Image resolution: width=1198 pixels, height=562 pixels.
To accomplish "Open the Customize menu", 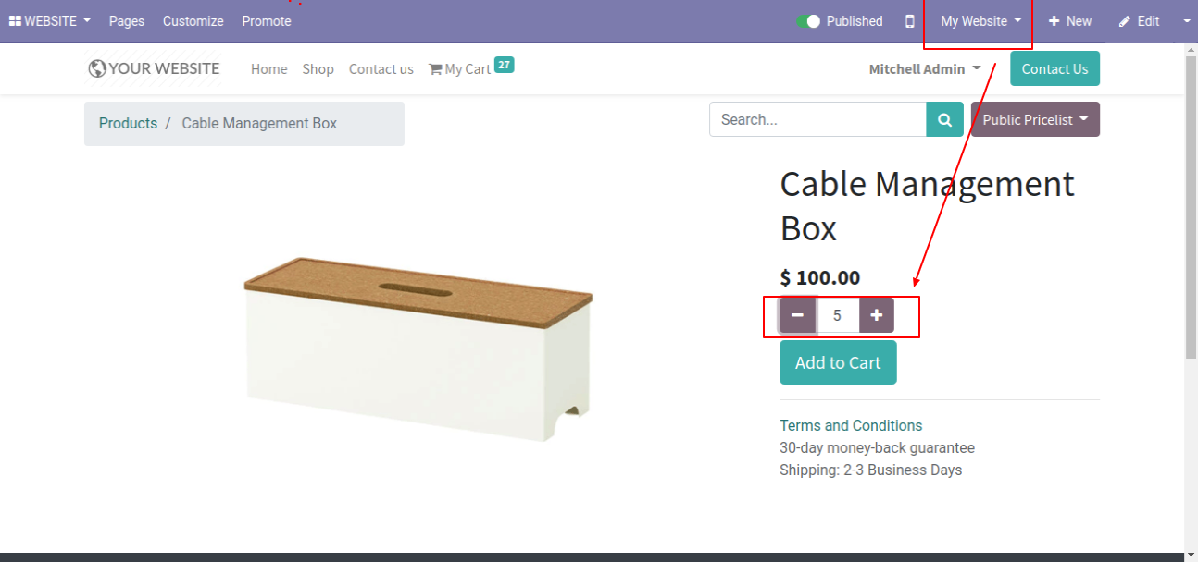I will click(x=193, y=21).
